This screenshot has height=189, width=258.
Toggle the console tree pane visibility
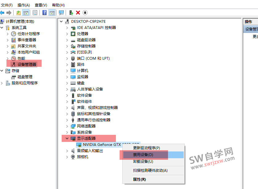pyautogui.click(x=26, y=13)
